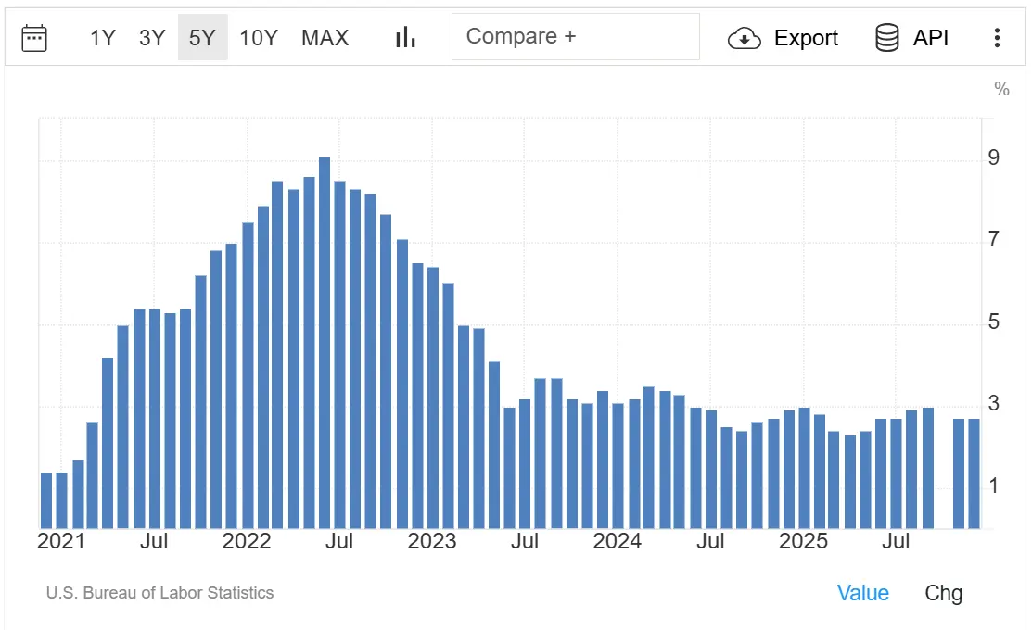Select the 3Y time range

click(x=152, y=37)
